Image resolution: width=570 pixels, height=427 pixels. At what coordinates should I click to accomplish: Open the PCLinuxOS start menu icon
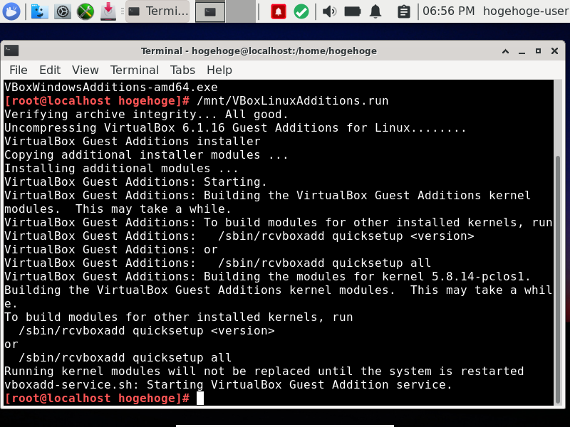coord(11,11)
